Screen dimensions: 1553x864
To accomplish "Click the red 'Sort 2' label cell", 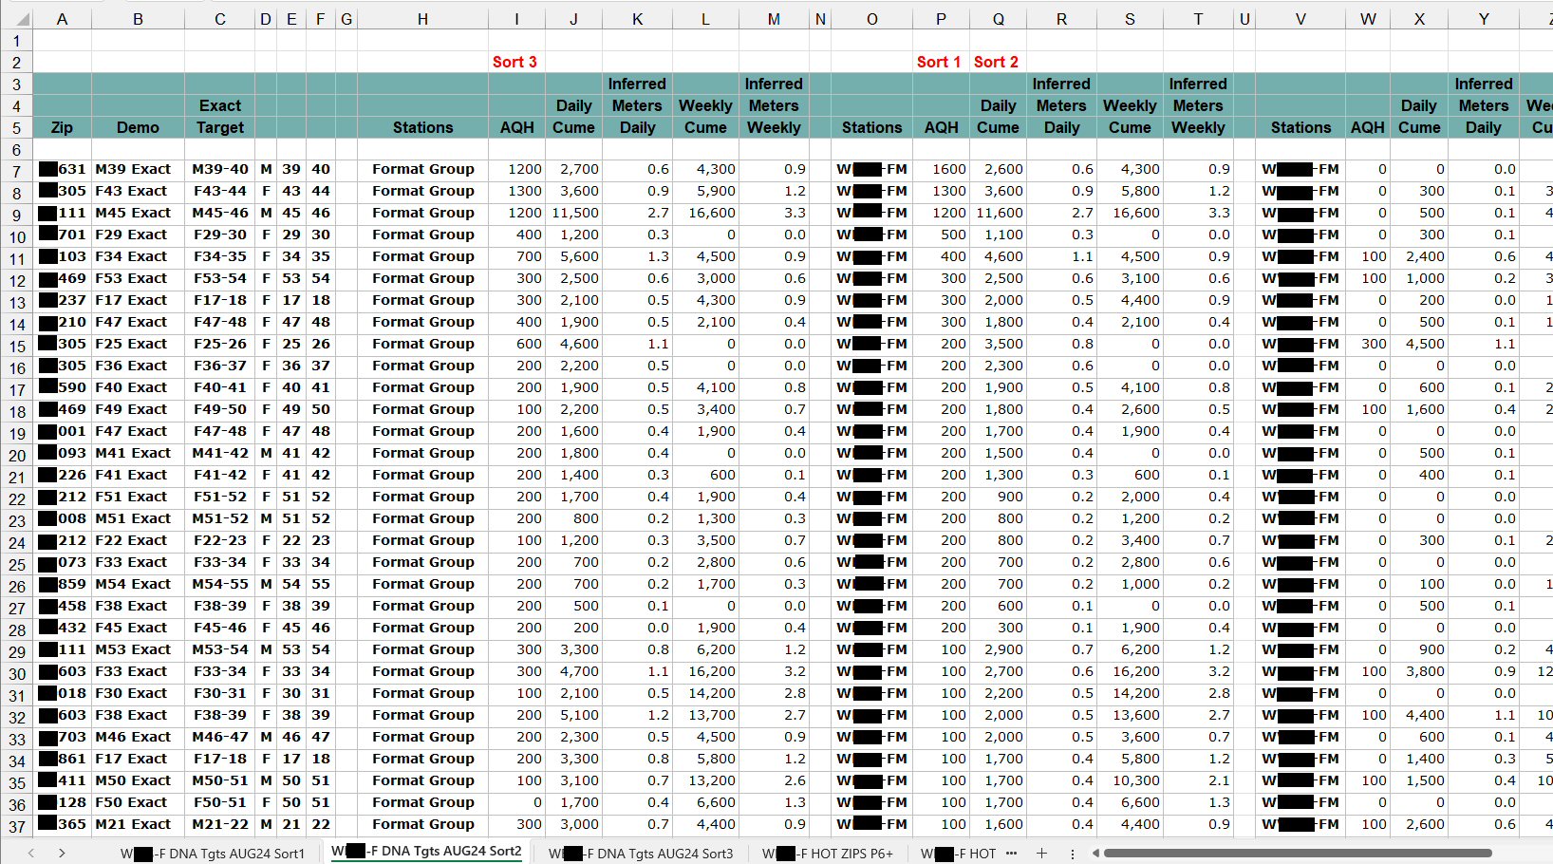I will tap(996, 62).
